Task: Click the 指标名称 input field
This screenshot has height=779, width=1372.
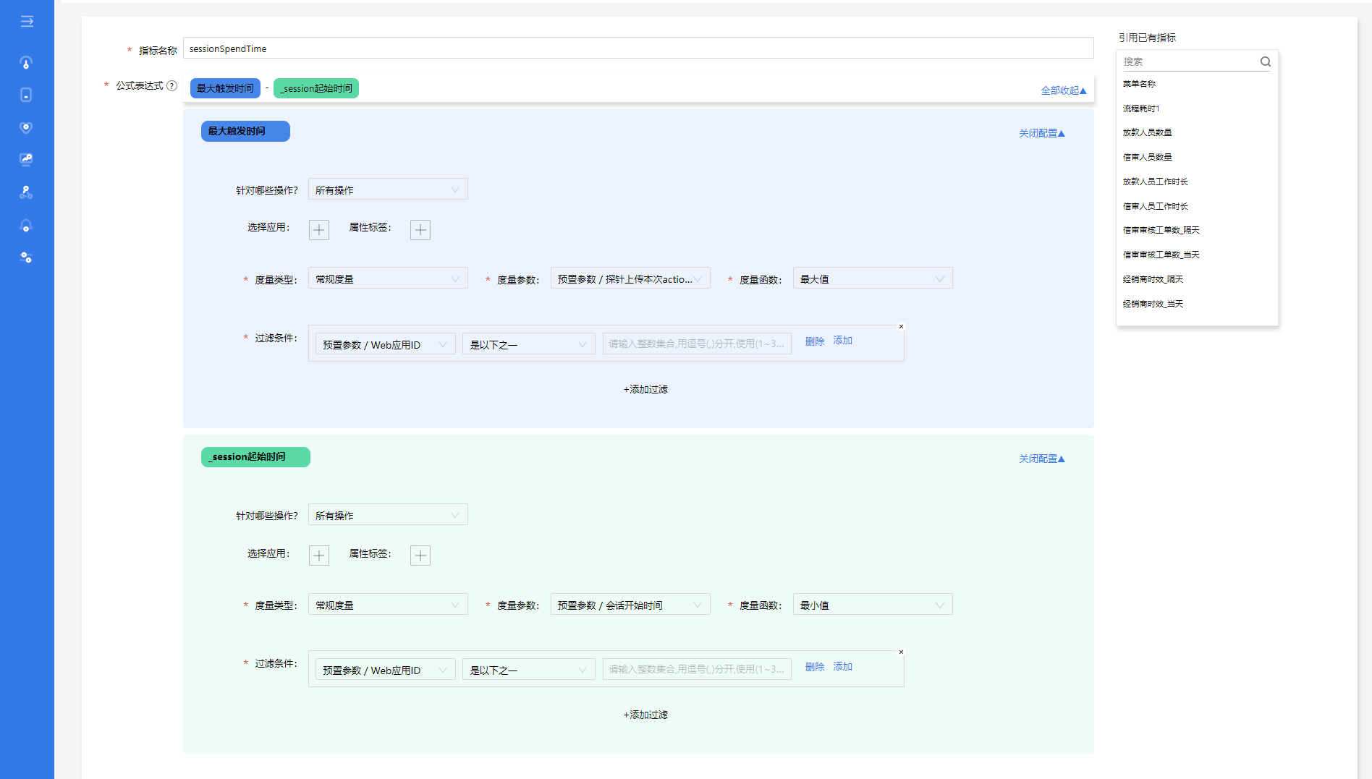Action: 637,48
